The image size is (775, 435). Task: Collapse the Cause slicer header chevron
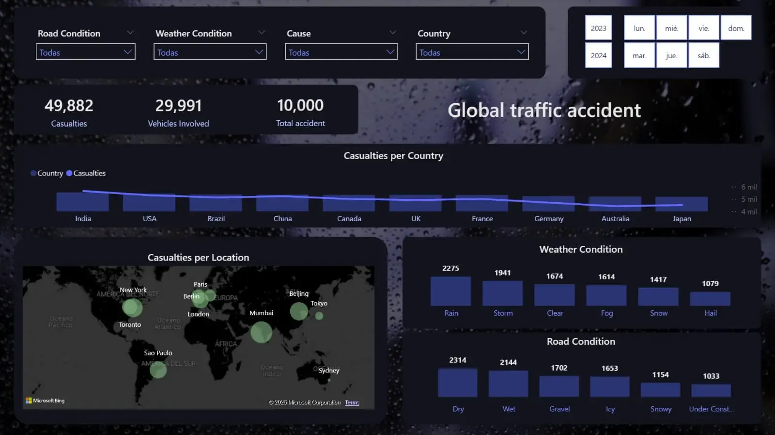(x=393, y=32)
